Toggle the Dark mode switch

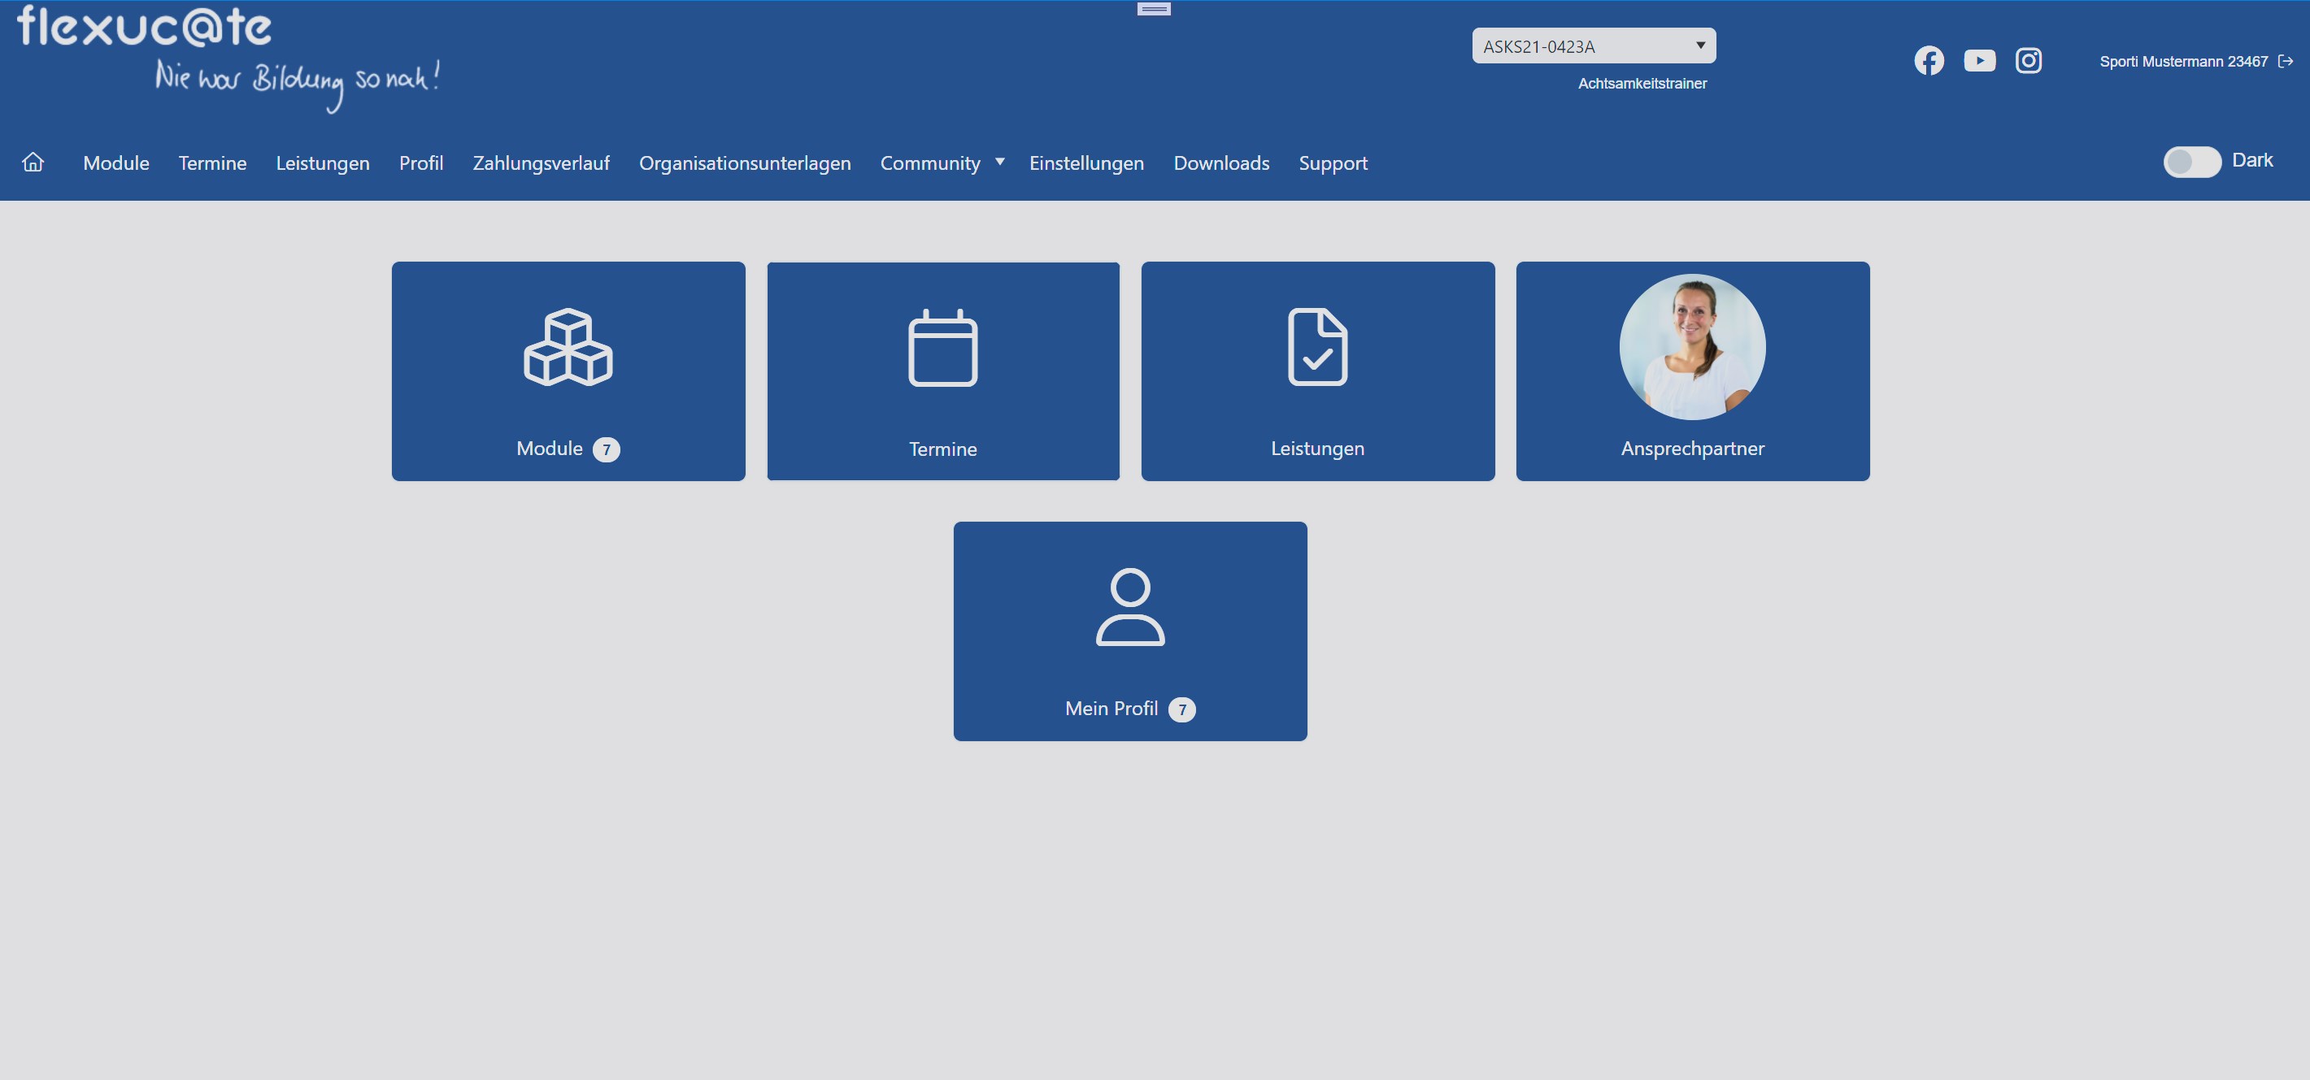[x=2191, y=162]
